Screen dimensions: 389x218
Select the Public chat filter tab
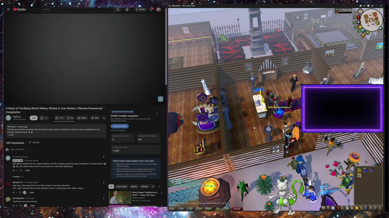191,209
